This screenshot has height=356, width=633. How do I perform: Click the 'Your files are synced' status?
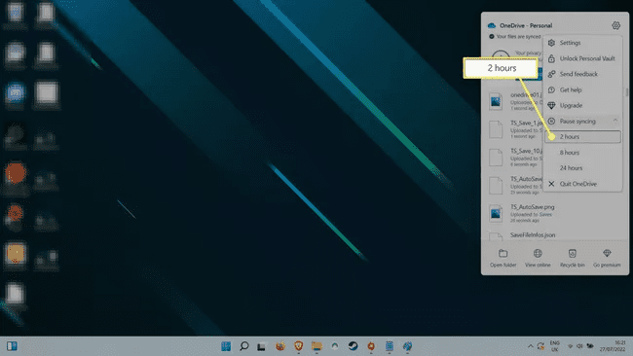[x=514, y=37]
